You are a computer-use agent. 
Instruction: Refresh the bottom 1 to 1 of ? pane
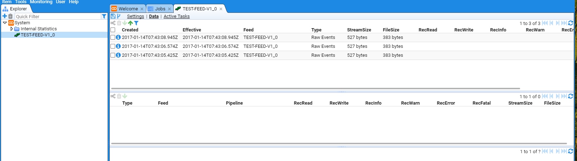coord(571,151)
